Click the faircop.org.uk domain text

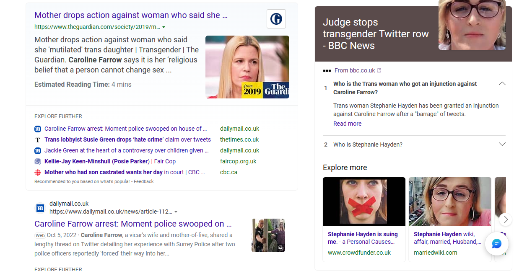coord(238,161)
